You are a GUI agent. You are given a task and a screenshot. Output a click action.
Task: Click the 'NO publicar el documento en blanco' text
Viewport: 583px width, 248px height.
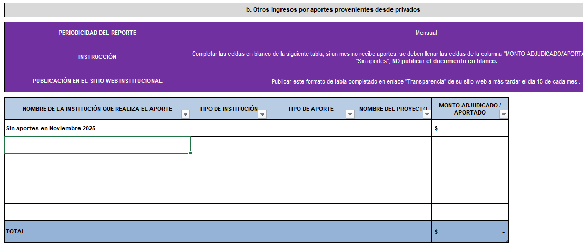(x=444, y=61)
